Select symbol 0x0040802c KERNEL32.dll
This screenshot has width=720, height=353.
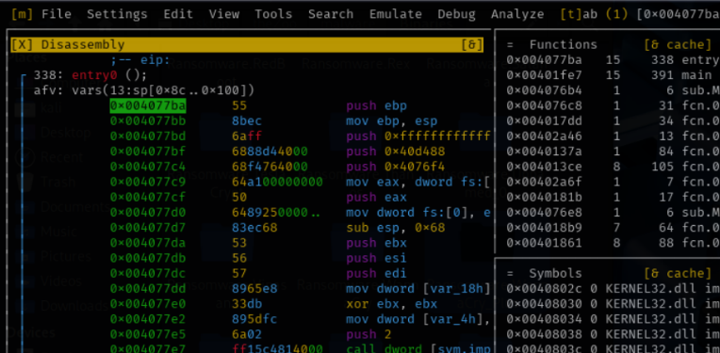point(613,289)
